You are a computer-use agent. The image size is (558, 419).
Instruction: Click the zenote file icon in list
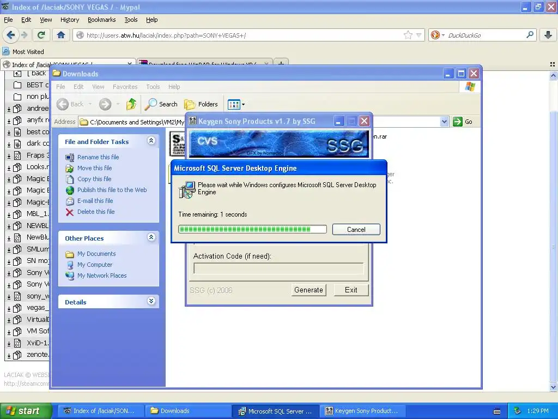click(17, 355)
